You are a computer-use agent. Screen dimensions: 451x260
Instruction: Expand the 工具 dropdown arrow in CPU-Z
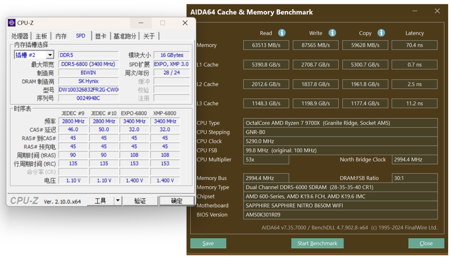click(x=118, y=201)
